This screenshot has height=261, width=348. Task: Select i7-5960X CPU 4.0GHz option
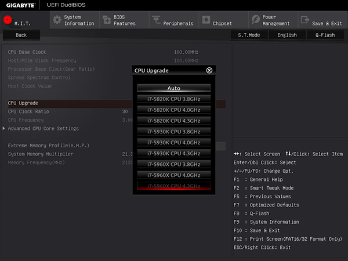pyautogui.click(x=174, y=175)
